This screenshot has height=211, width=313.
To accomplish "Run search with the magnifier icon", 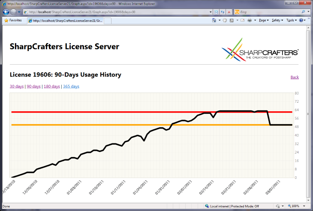I will click(x=303, y=12).
